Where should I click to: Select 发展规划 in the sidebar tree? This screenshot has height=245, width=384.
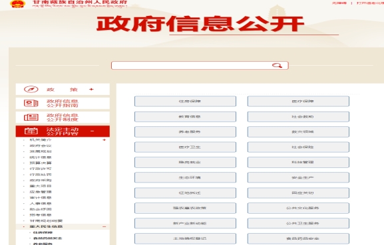click(x=41, y=151)
